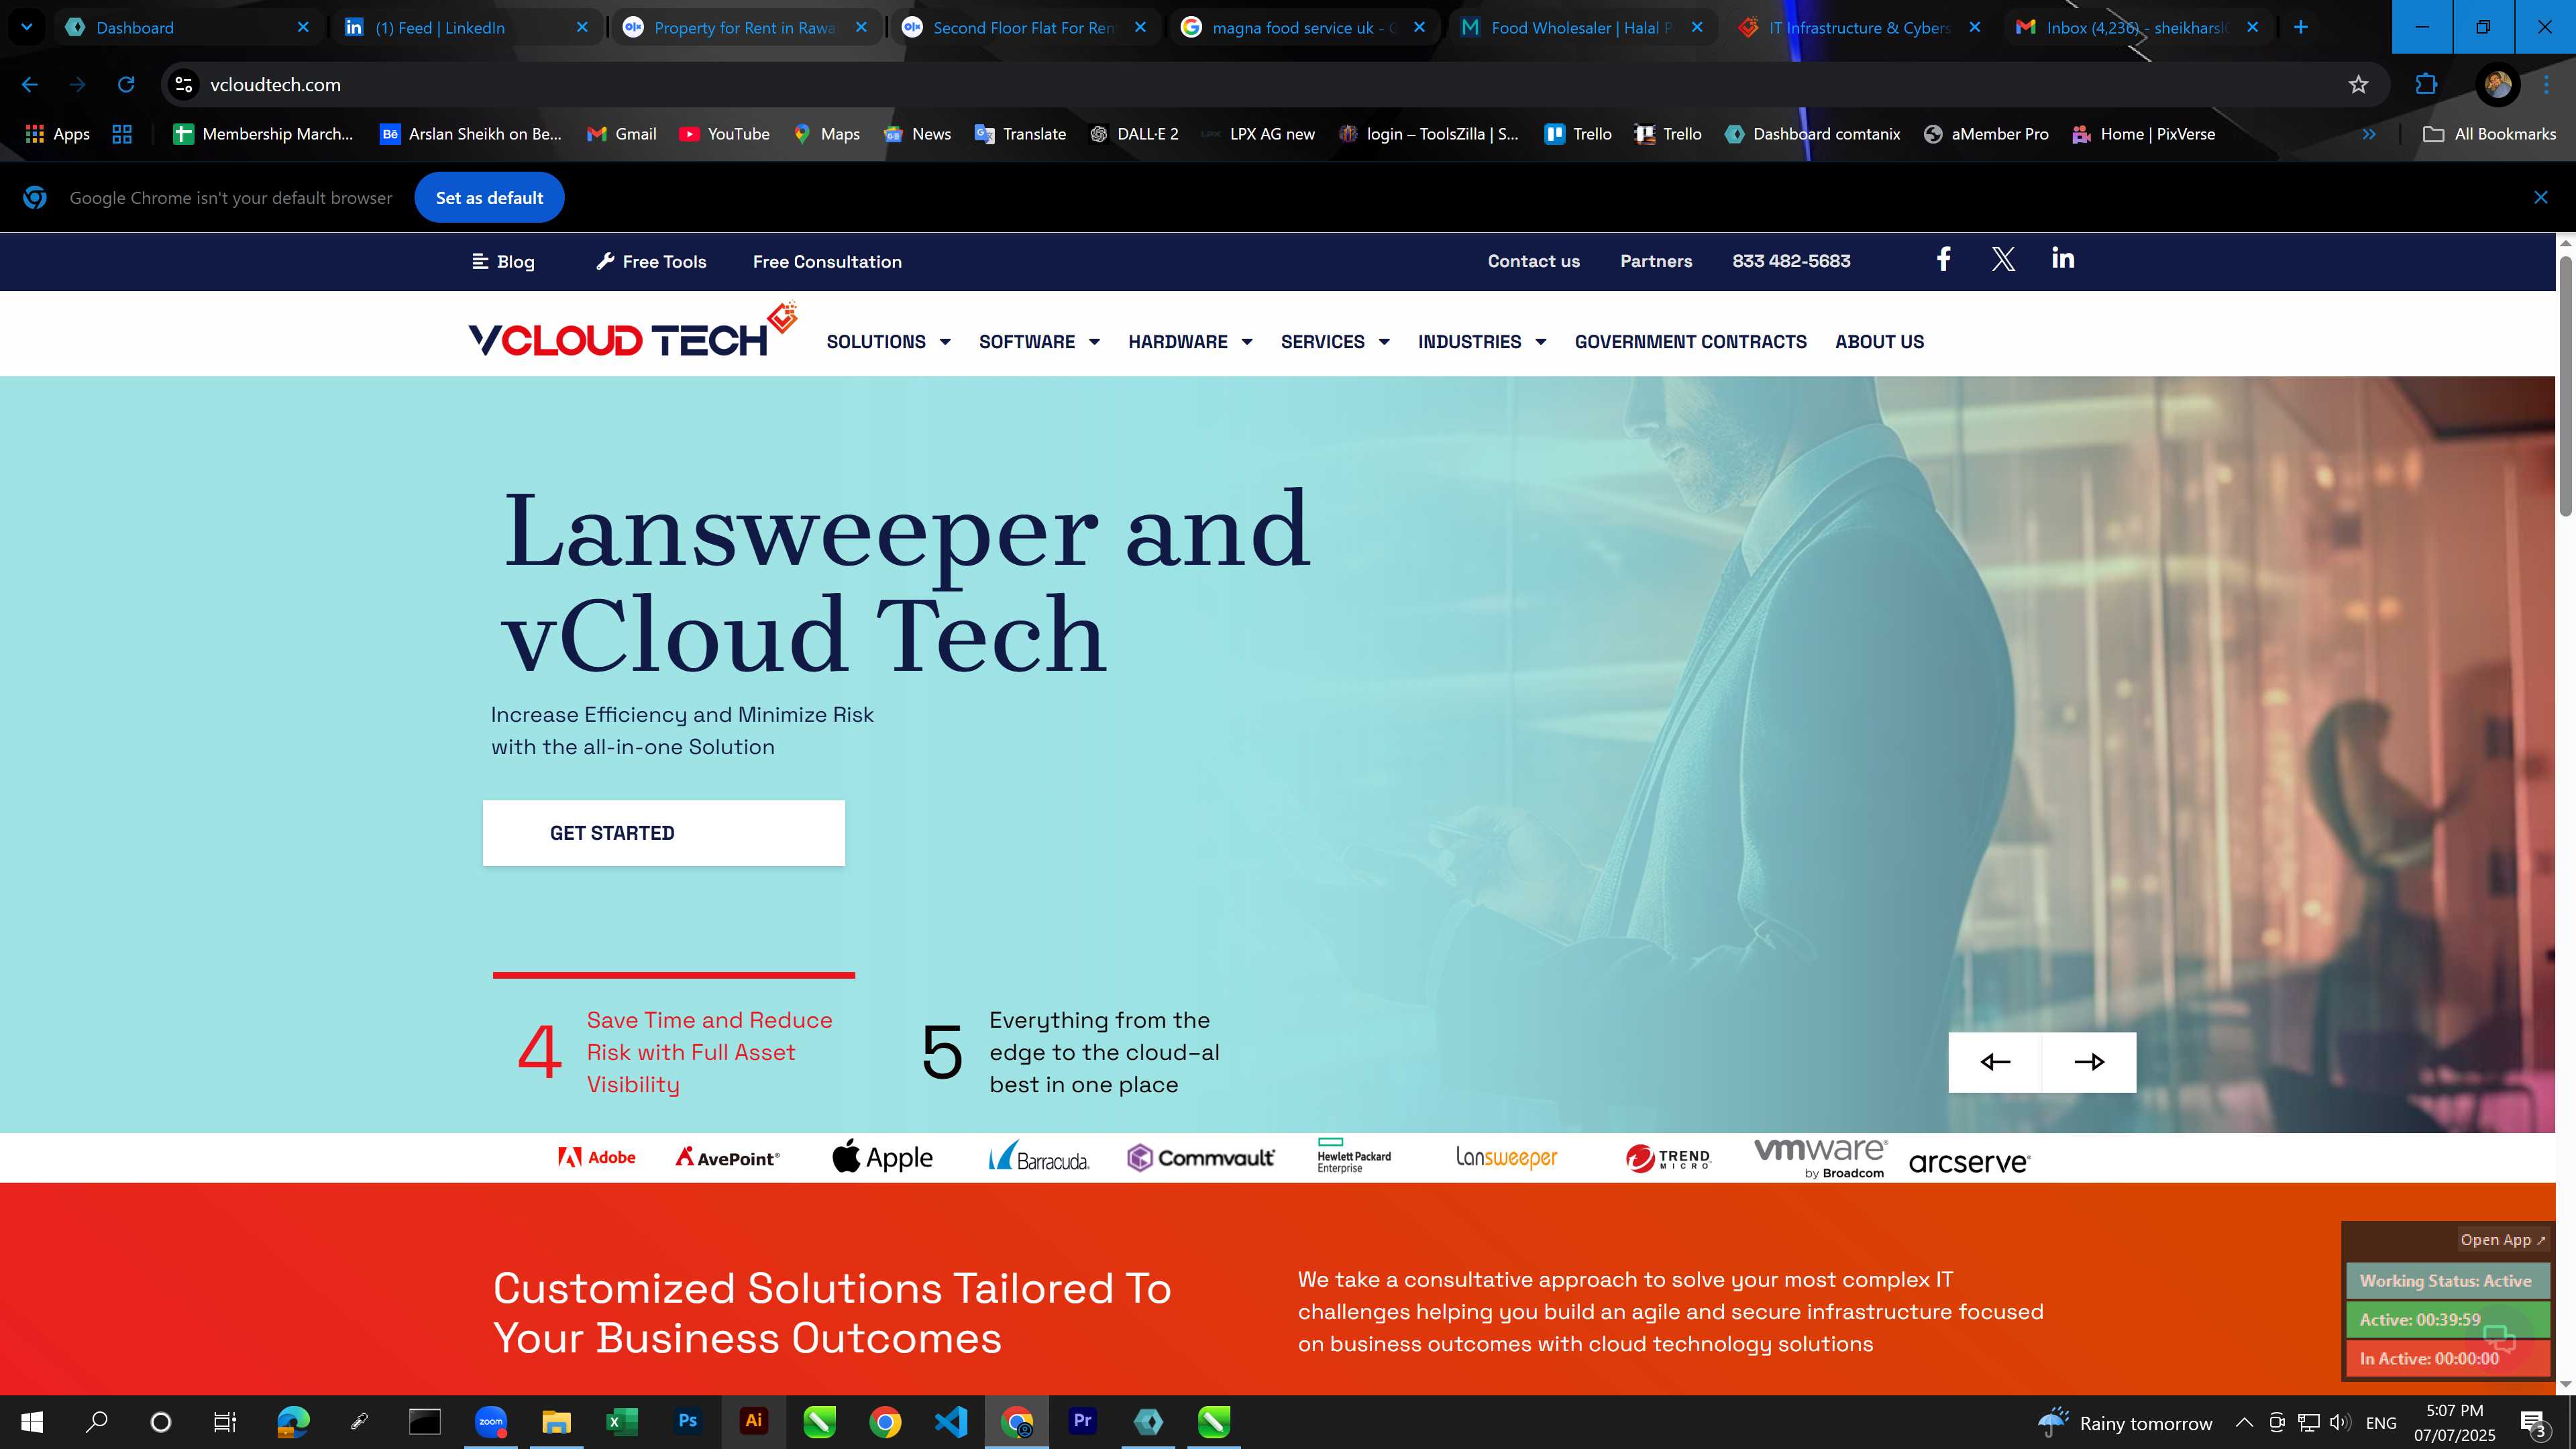The width and height of the screenshot is (2576, 1449).
Task: Open the chat widget bubble icon
Action: click(x=2499, y=1338)
